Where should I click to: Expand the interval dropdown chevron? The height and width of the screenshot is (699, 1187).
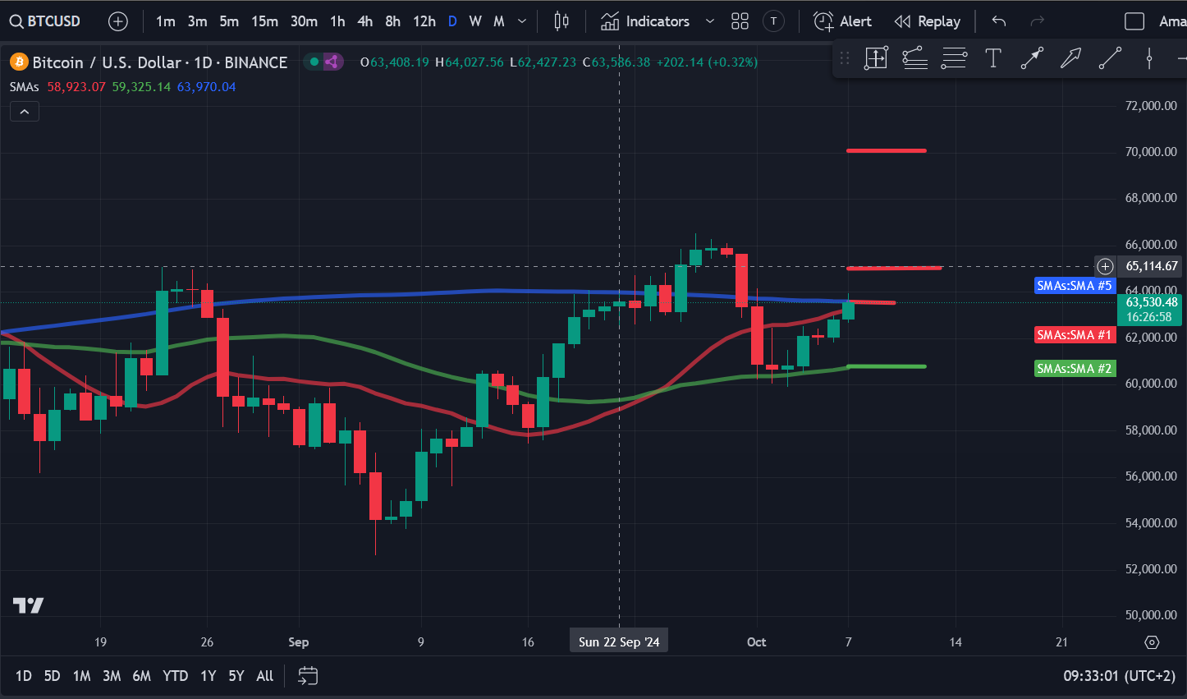(522, 21)
